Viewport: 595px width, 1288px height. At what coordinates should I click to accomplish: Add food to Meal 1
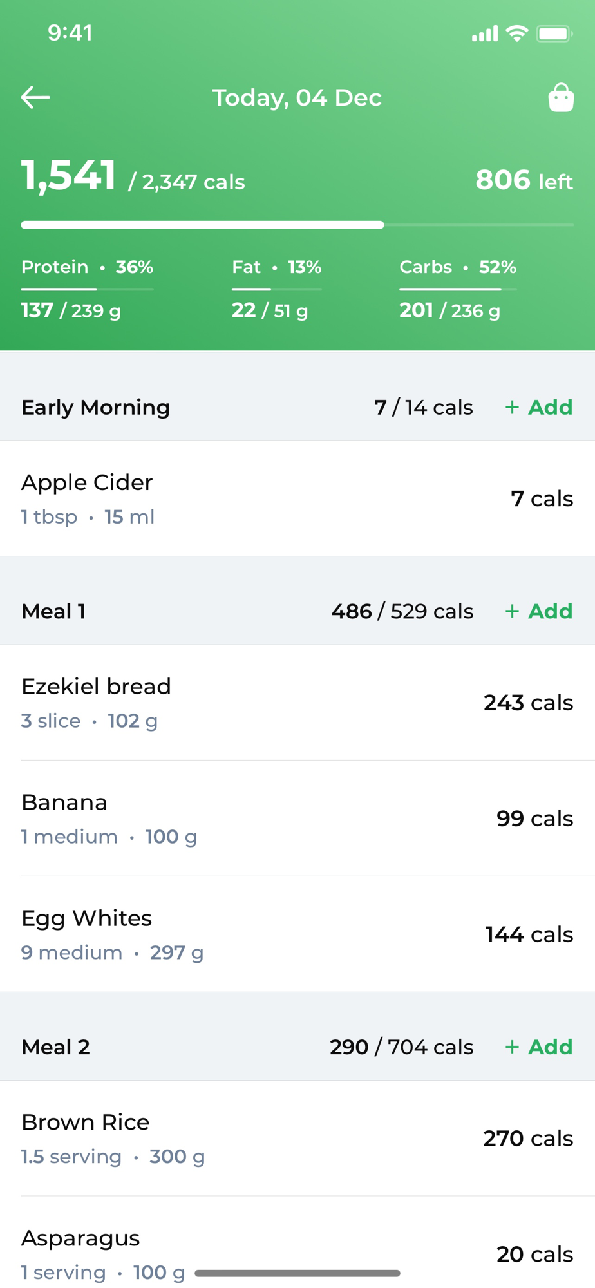tap(539, 611)
